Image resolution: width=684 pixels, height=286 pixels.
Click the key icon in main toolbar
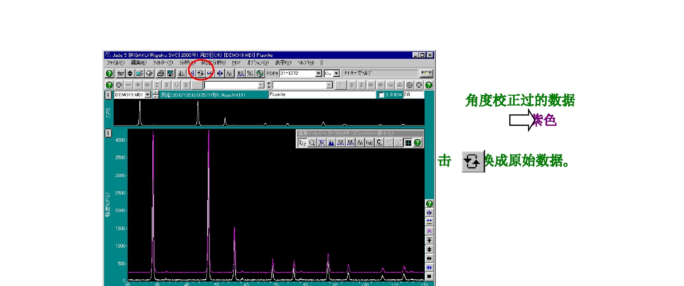click(120, 73)
